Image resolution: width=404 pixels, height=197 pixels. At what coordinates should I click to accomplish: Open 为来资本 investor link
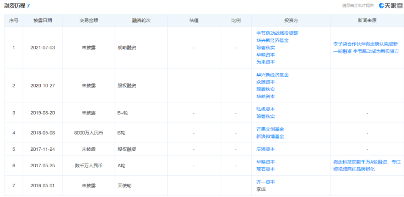(266, 62)
